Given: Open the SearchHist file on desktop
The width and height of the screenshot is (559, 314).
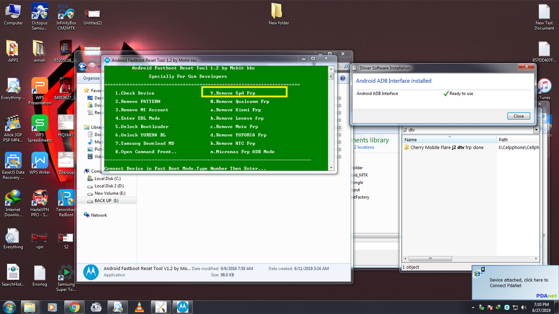Looking at the screenshot, I should tap(13, 275).
